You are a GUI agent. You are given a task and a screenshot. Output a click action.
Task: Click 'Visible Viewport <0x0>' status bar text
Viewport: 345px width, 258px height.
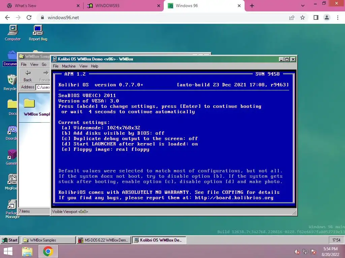pos(70,212)
